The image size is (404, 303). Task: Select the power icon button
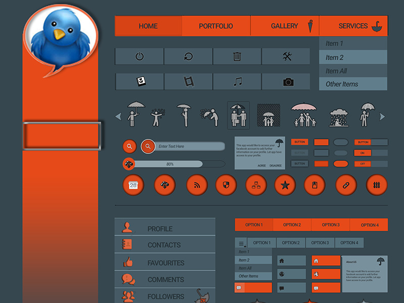click(139, 57)
